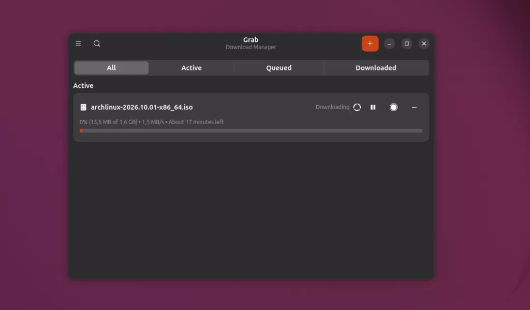530x310 pixels.
Task: Pause the archlinux ISO download
Action: pyautogui.click(x=373, y=107)
